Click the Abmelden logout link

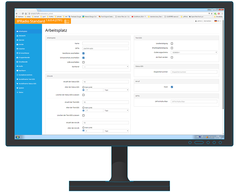point(207,21)
